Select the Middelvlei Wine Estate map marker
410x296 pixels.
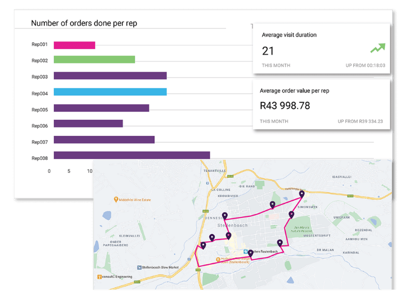click(x=116, y=199)
